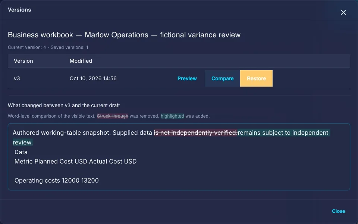Click 'Authored working-table snapshot.' text
This screenshot has width=358, height=224.
tap(62, 133)
